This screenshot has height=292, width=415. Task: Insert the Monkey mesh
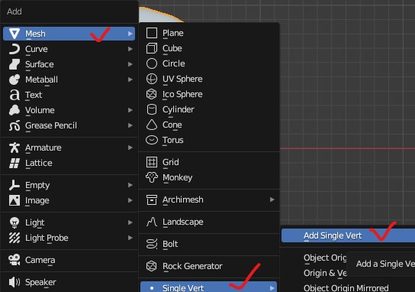tap(209, 177)
